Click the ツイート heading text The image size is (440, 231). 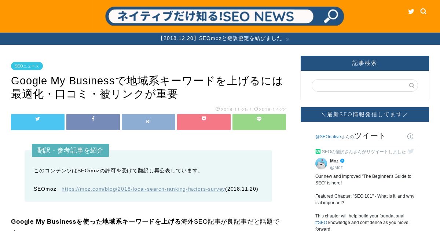(370, 136)
